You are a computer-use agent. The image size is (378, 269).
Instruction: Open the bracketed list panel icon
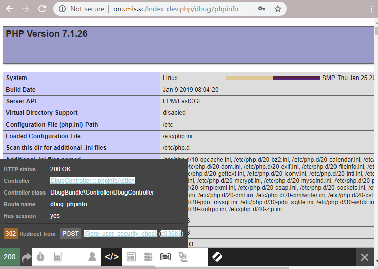(x=165, y=257)
